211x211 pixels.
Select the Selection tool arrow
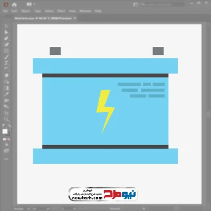click(6, 26)
